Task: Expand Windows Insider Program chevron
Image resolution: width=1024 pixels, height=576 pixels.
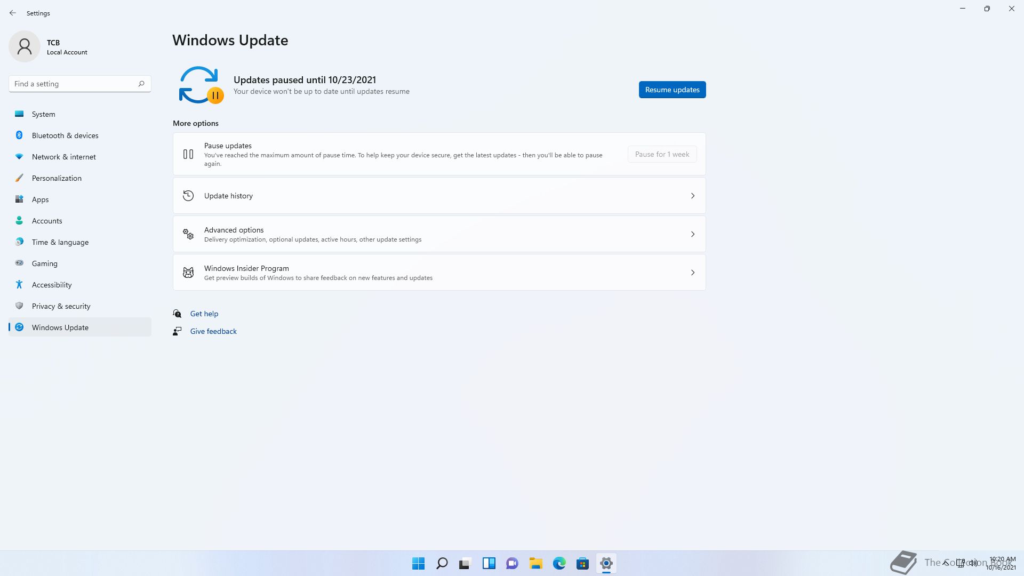Action: [693, 273]
